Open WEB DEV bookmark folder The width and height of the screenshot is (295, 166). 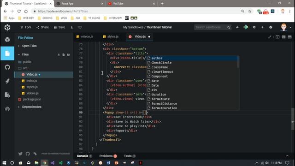pos(26,18)
